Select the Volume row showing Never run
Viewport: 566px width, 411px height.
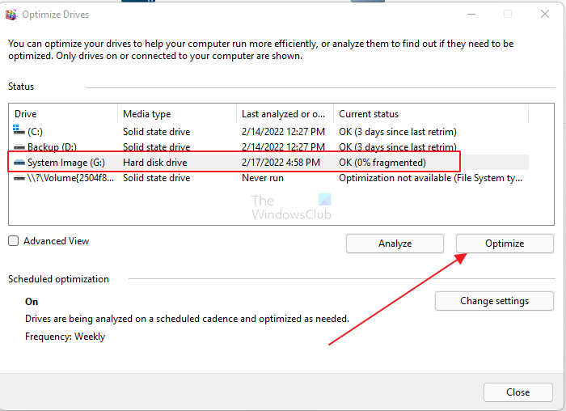click(262, 178)
